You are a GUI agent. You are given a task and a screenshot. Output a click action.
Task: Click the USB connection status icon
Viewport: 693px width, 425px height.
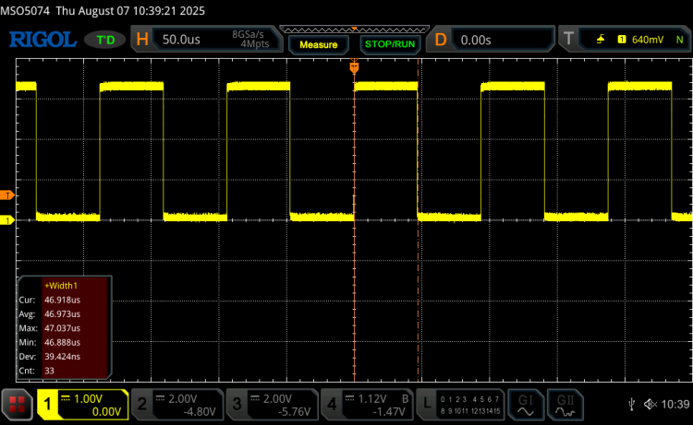[631, 404]
